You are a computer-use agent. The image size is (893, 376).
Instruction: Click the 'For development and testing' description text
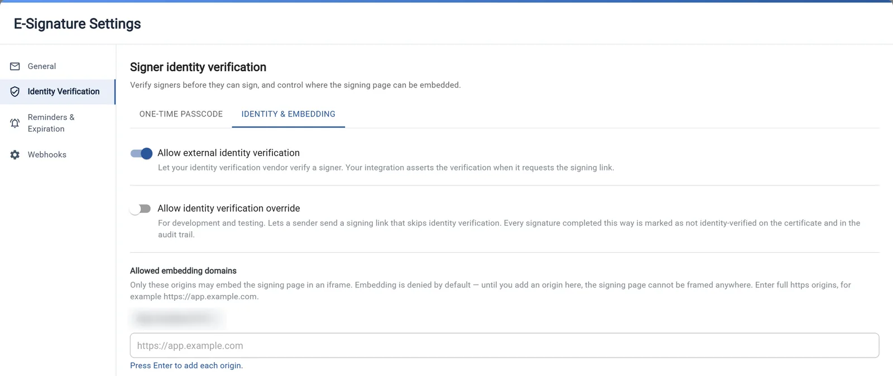(x=509, y=228)
